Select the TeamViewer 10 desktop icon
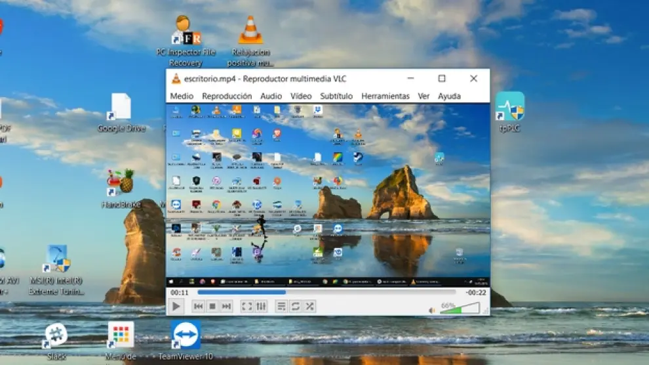This screenshot has height=365, width=649. [186, 335]
